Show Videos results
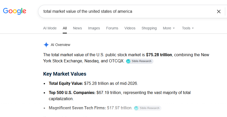The height and width of the screenshot is (117, 227). click(130, 28)
